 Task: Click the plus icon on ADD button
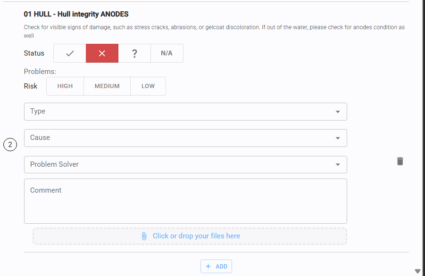tap(208, 266)
